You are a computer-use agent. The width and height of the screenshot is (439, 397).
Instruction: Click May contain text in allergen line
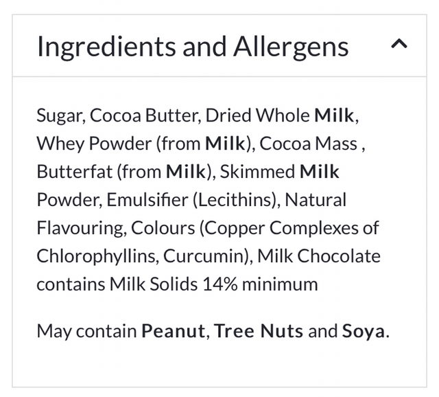86,331
